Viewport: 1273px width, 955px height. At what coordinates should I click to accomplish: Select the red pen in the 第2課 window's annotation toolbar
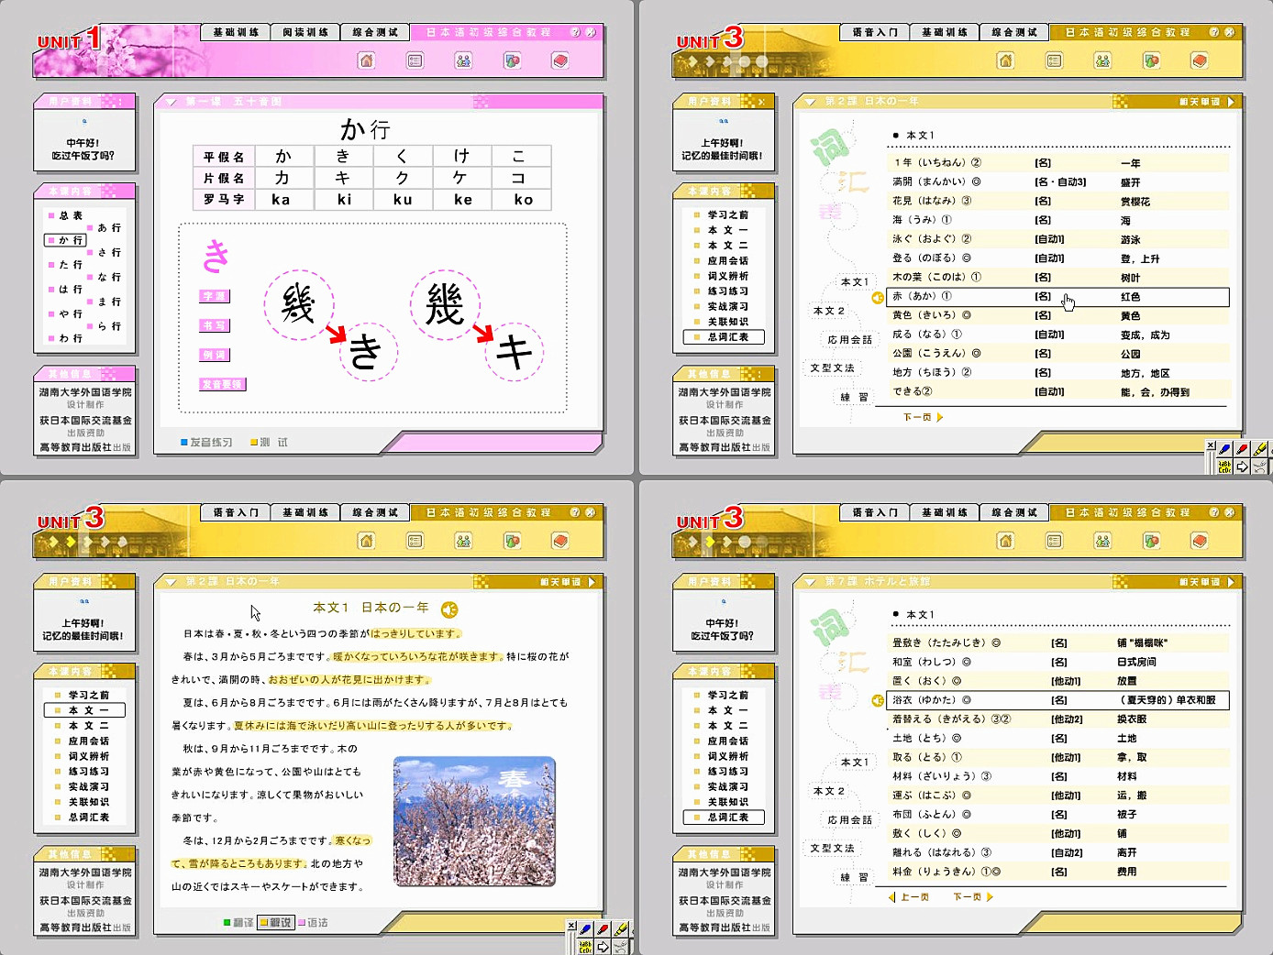click(1242, 449)
